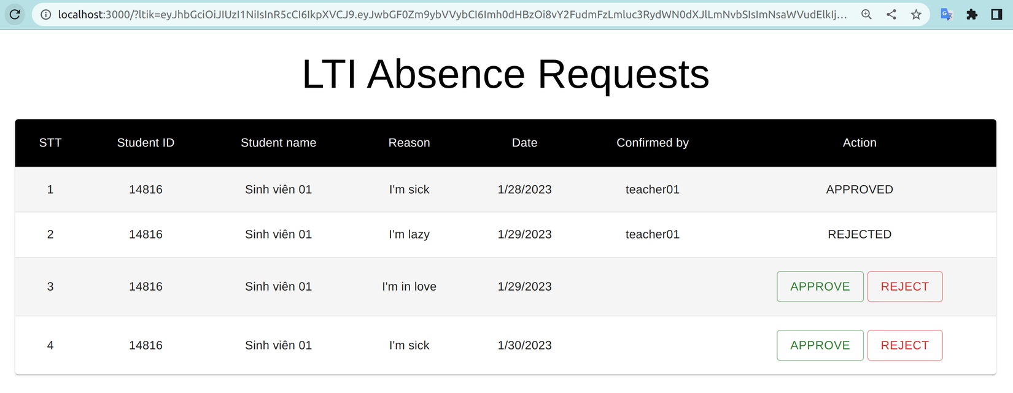Approve the "I'm in love" request
Image resolution: width=1013 pixels, height=393 pixels.
point(820,286)
